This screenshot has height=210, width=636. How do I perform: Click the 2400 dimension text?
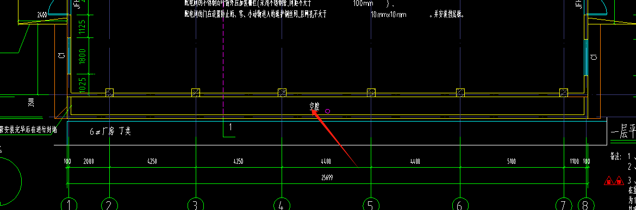pos(42,15)
